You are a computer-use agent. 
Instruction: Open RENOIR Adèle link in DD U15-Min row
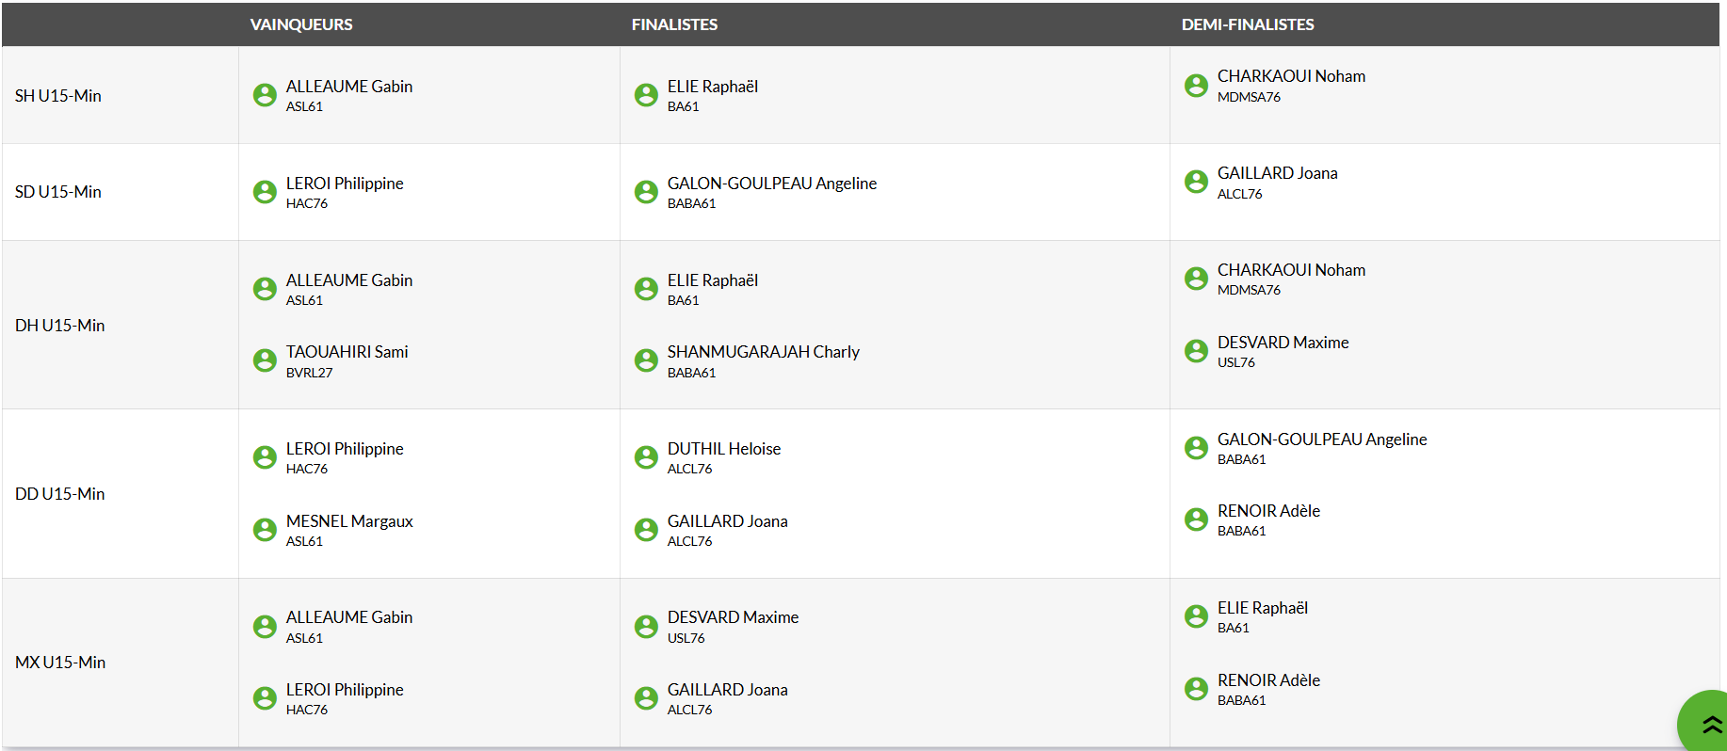(1267, 511)
